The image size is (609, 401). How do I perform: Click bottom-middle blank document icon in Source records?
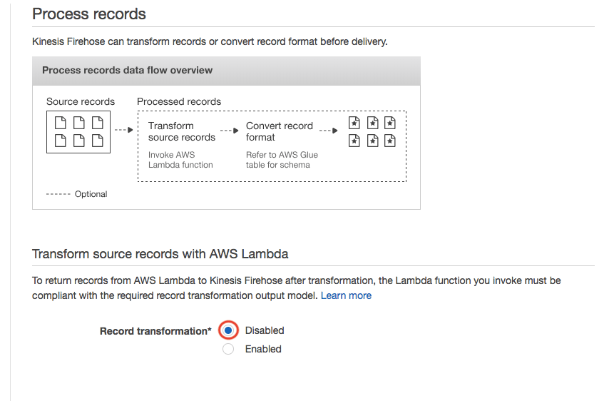click(79, 141)
